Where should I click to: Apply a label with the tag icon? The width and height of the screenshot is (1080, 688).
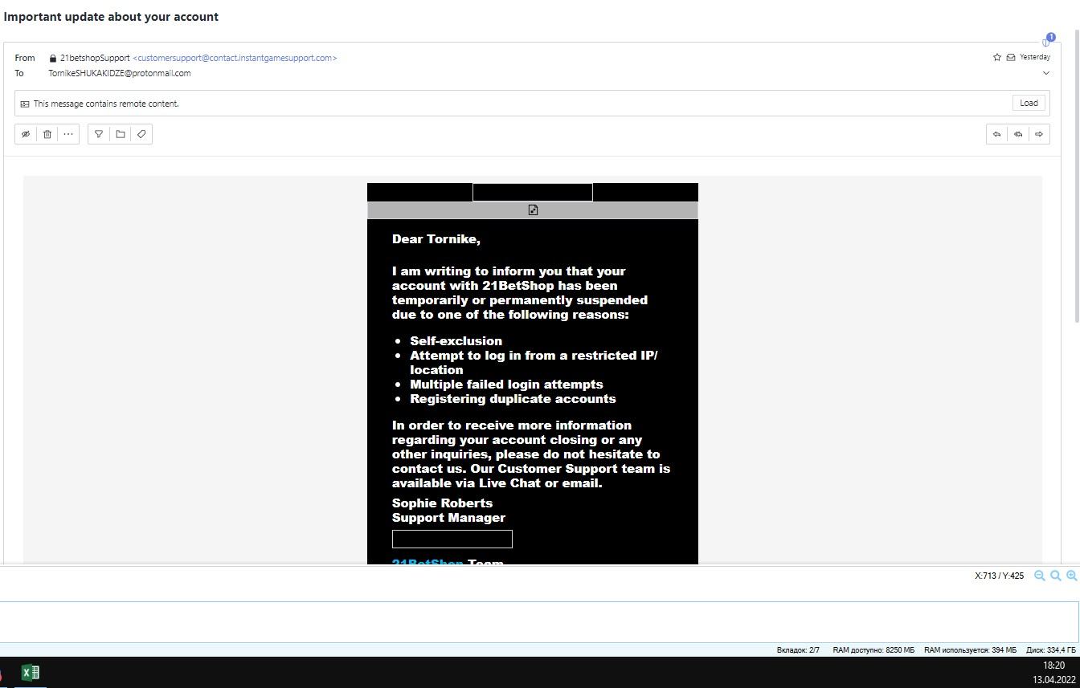click(141, 134)
